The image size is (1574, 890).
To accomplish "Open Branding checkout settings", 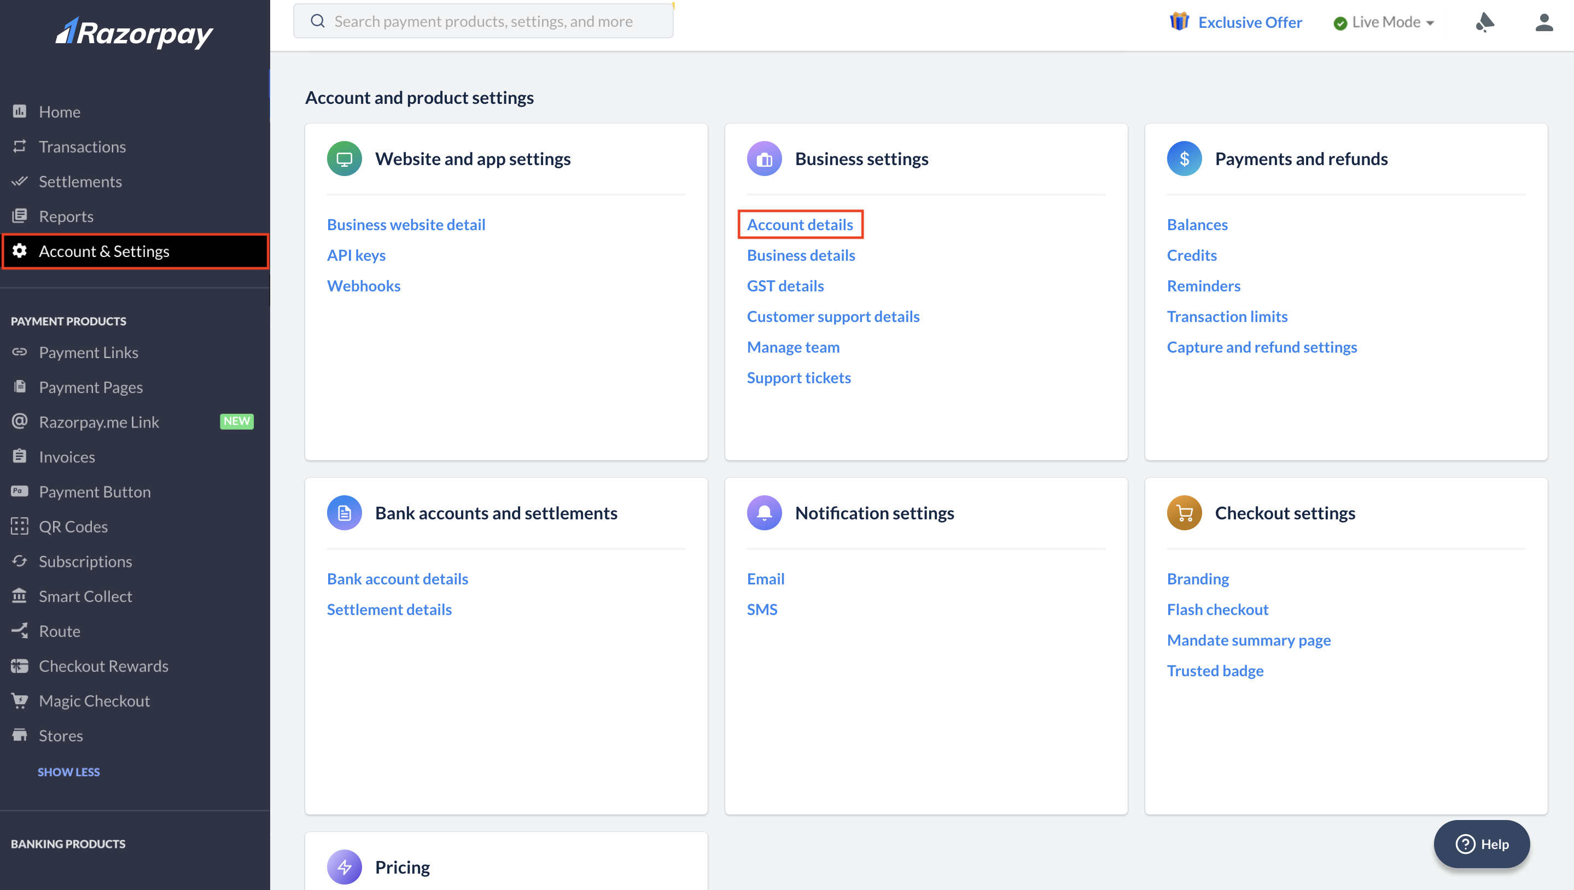I will [1197, 578].
